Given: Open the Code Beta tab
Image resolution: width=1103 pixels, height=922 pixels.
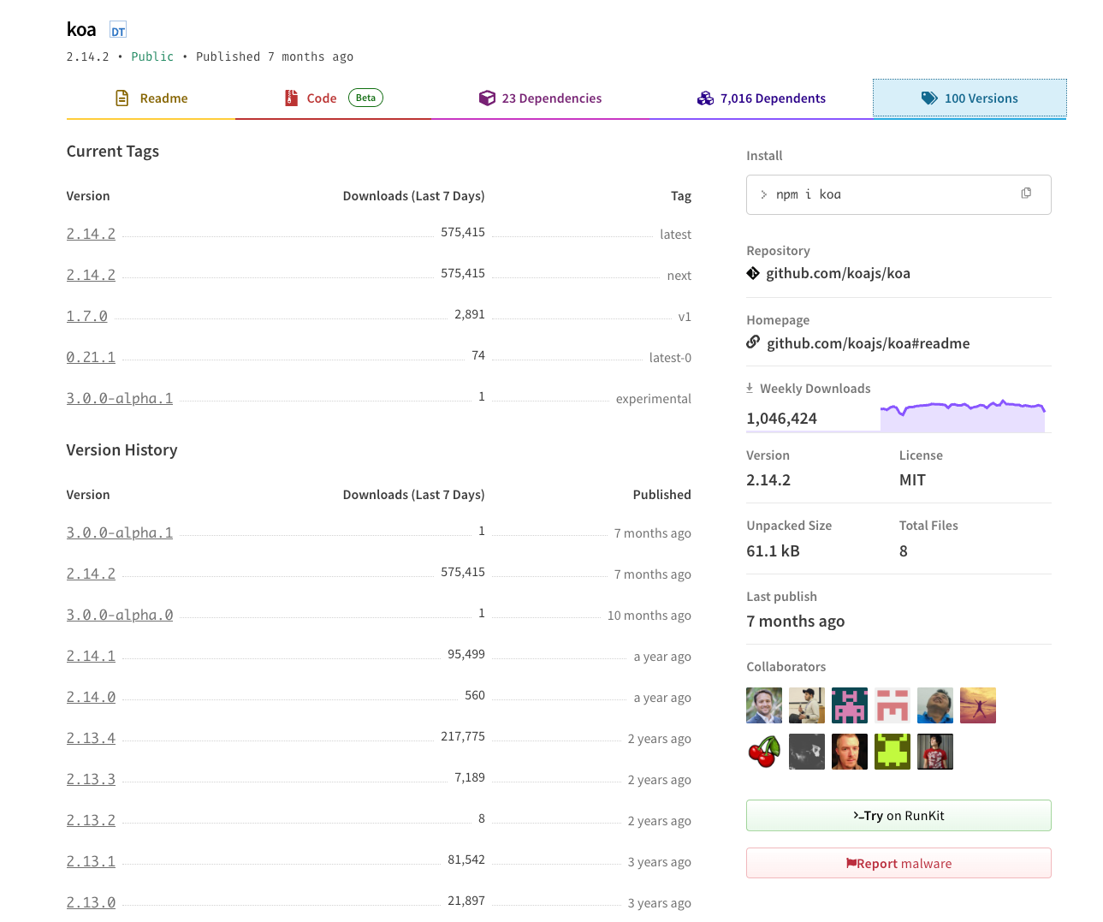Looking at the screenshot, I should pyautogui.click(x=333, y=98).
